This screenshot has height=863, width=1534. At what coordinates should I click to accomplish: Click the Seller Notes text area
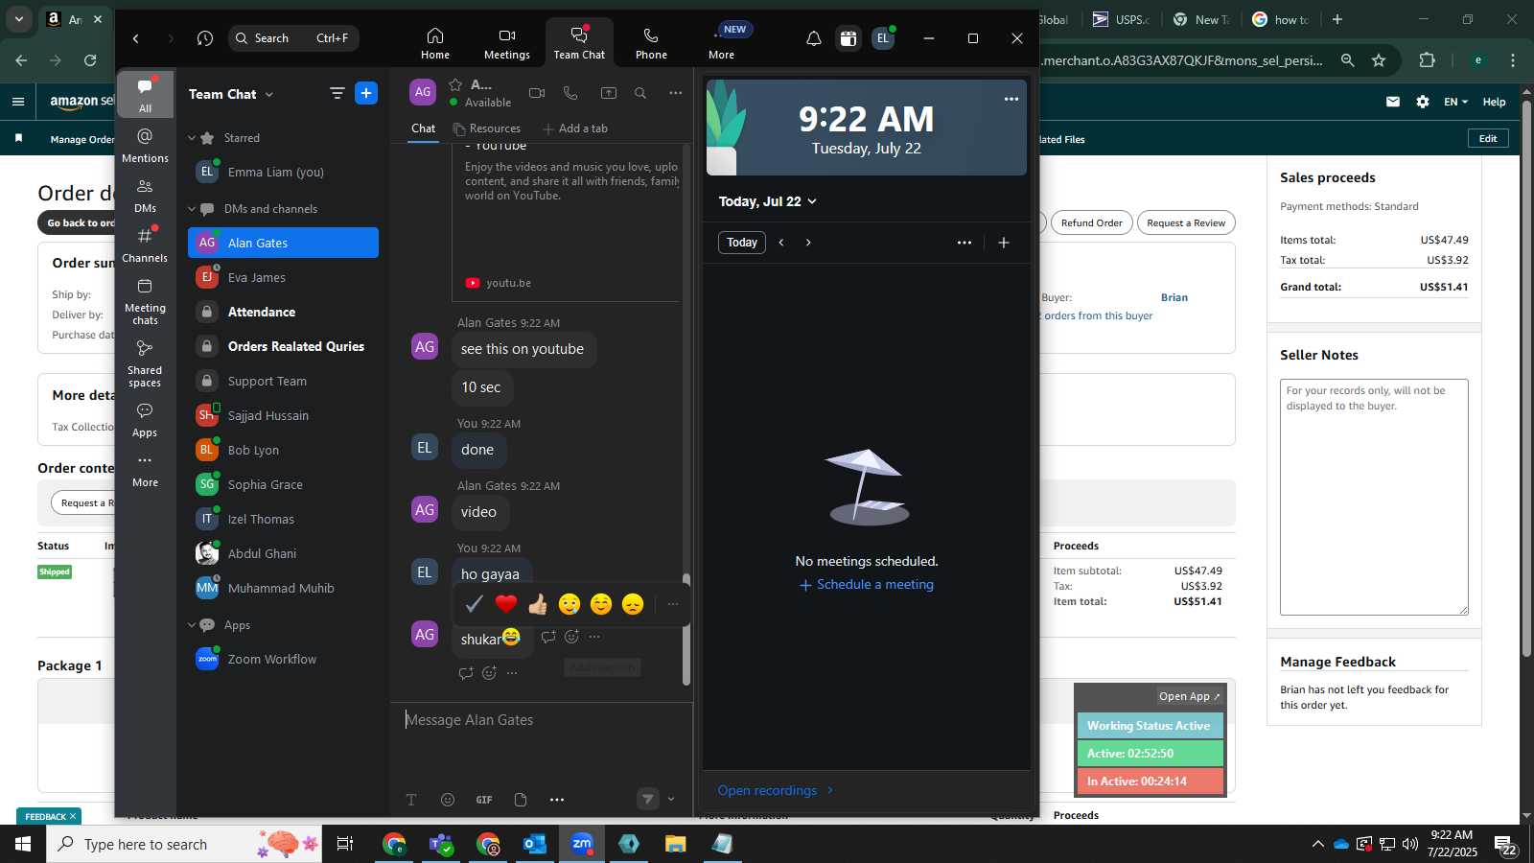[1374, 497]
